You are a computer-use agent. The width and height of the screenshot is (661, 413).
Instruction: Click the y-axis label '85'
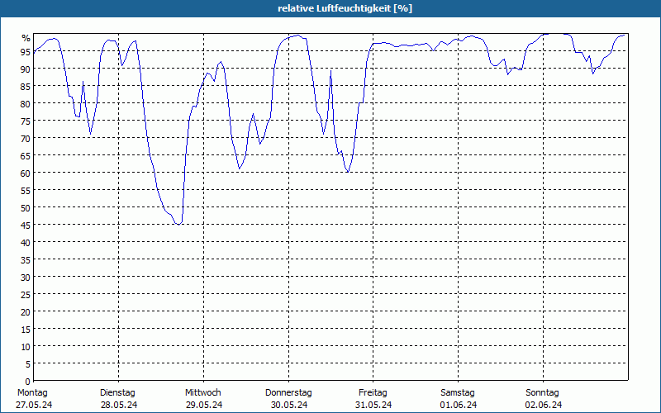tap(26, 86)
